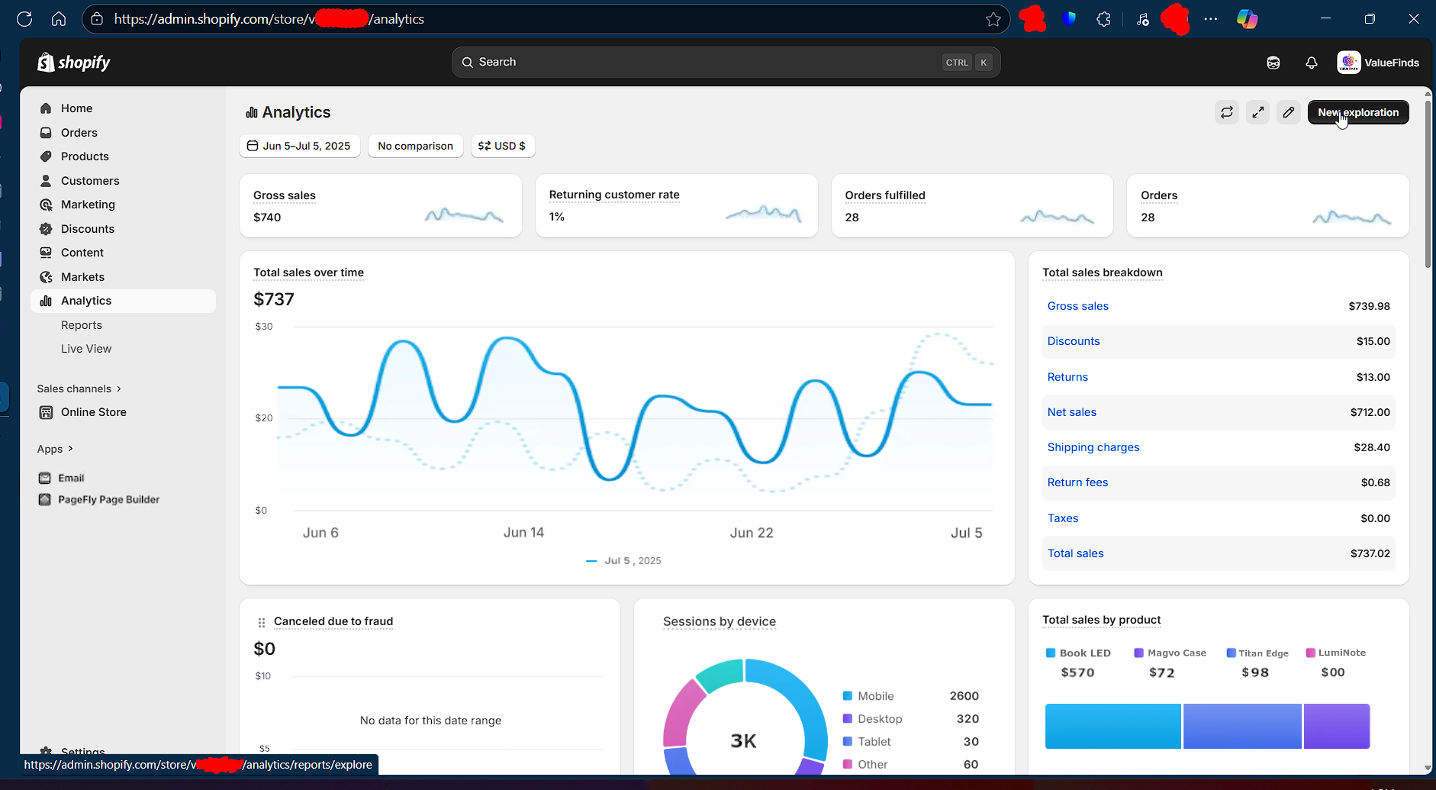Screen dimensions: 1436x790
Task: Click the Online Store icon
Action: point(46,412)
